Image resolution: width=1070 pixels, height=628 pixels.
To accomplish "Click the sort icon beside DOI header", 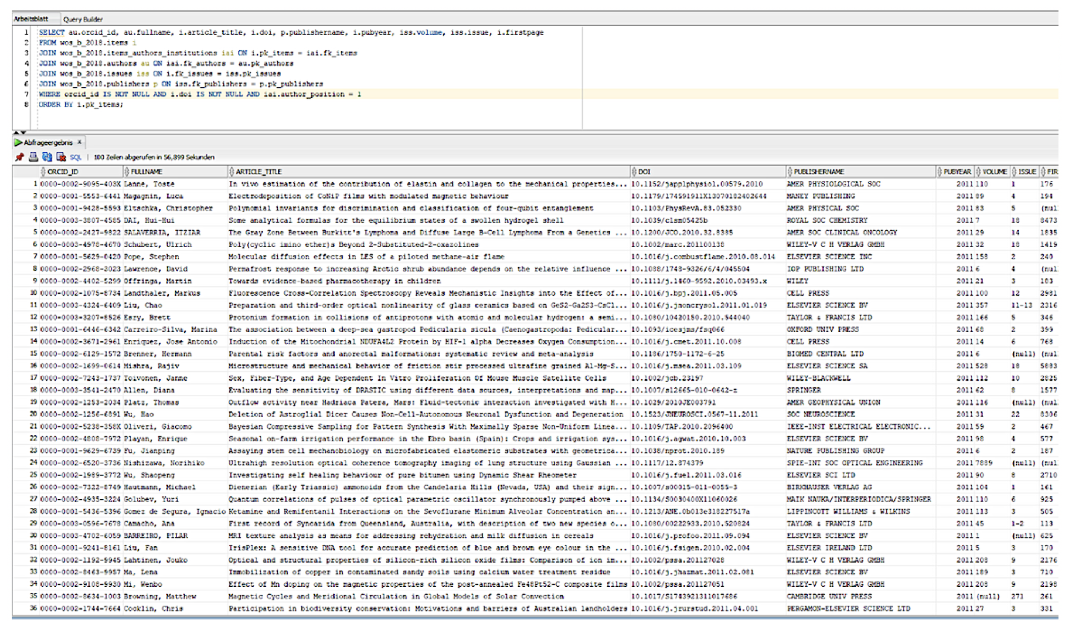I will 634,171.
